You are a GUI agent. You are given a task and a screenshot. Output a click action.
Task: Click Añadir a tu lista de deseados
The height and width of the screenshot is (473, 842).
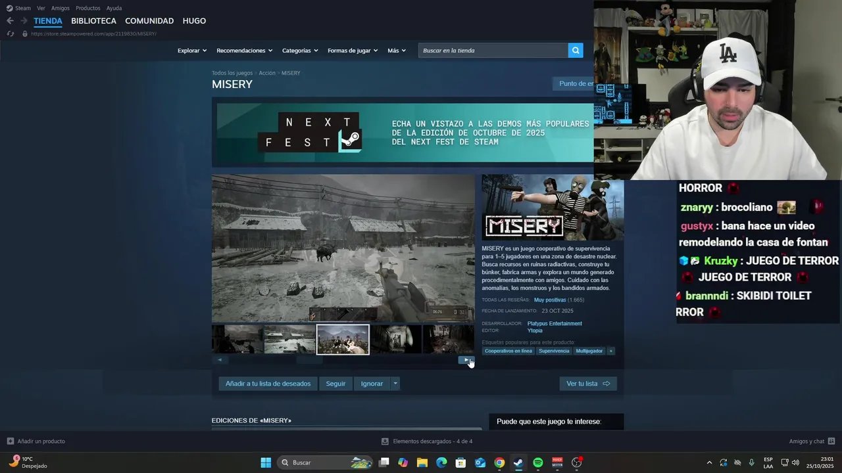click(268, 384)
